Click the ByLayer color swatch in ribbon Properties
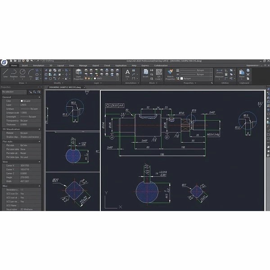Screen dimensions: 270x270 181,78
